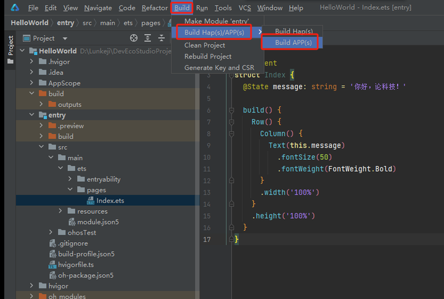Click the highlighted Build menu
The image size is (444, 299).
click(x=182, y=8)
